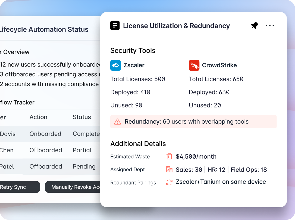Image resolution: width=295 pixels, height=220 pixels.
Task: Click the License Utilization document icon
Action: click(115, 26)
